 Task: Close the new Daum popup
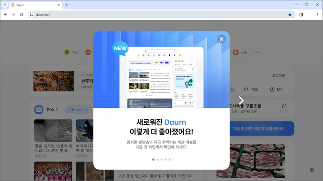221,39
